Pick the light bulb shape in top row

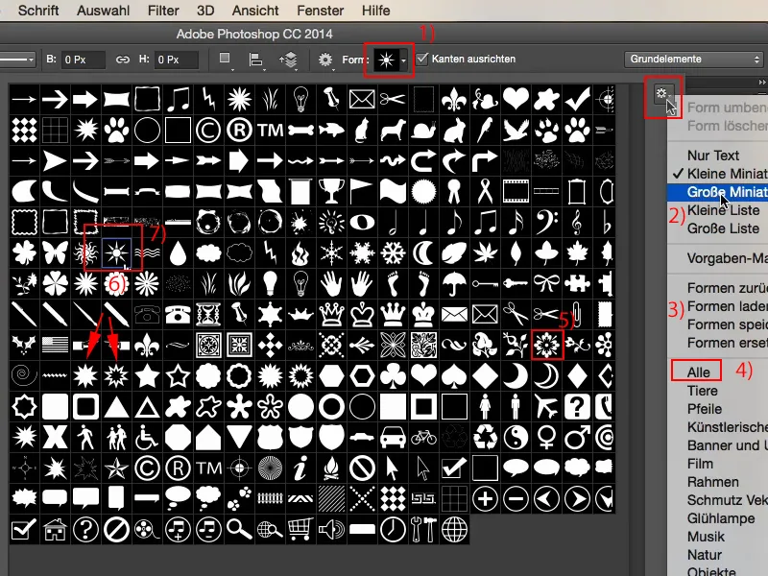coord(300,98)
